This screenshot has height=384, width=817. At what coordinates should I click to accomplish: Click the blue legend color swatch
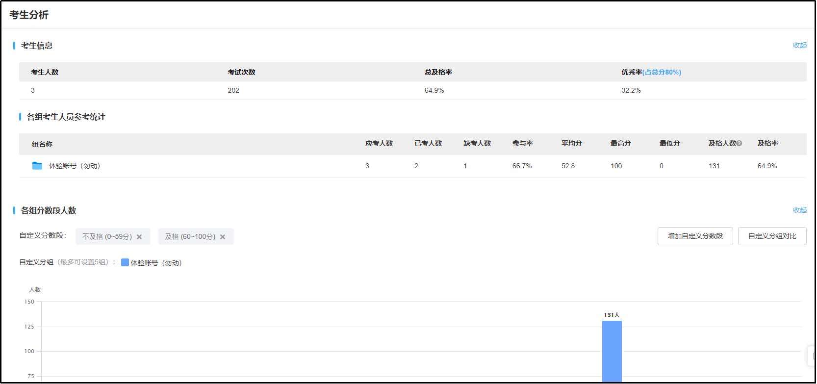[125, 263]
